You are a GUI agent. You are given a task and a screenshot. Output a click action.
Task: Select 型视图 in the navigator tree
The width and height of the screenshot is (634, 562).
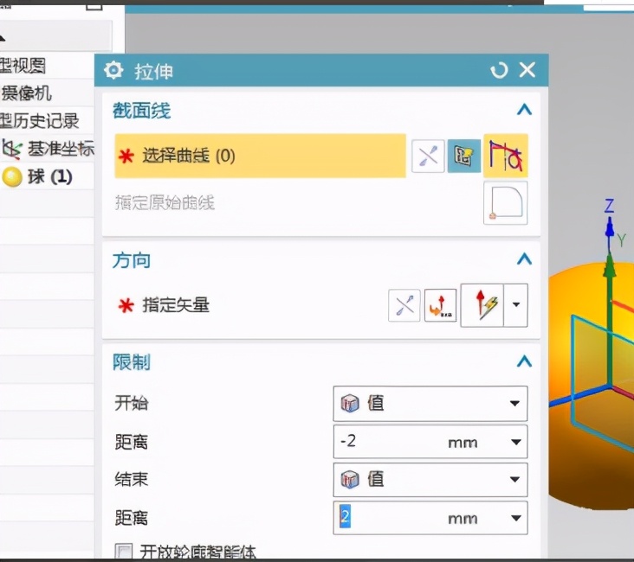pyautogui.click(x=23, y=66)
